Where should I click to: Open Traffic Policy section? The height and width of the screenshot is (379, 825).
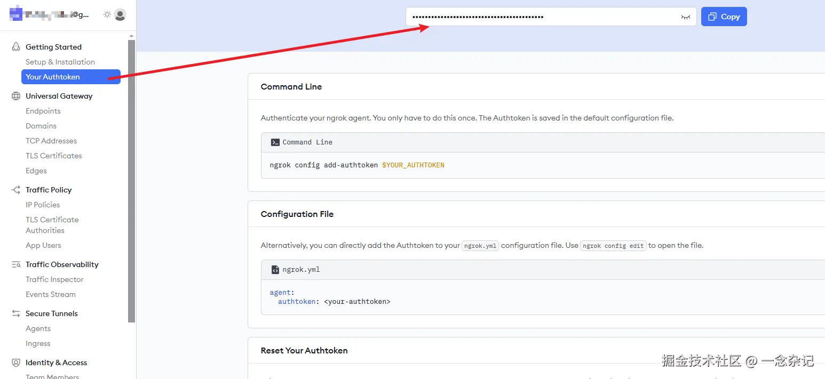pyautogui.click(x=49, y=190)
